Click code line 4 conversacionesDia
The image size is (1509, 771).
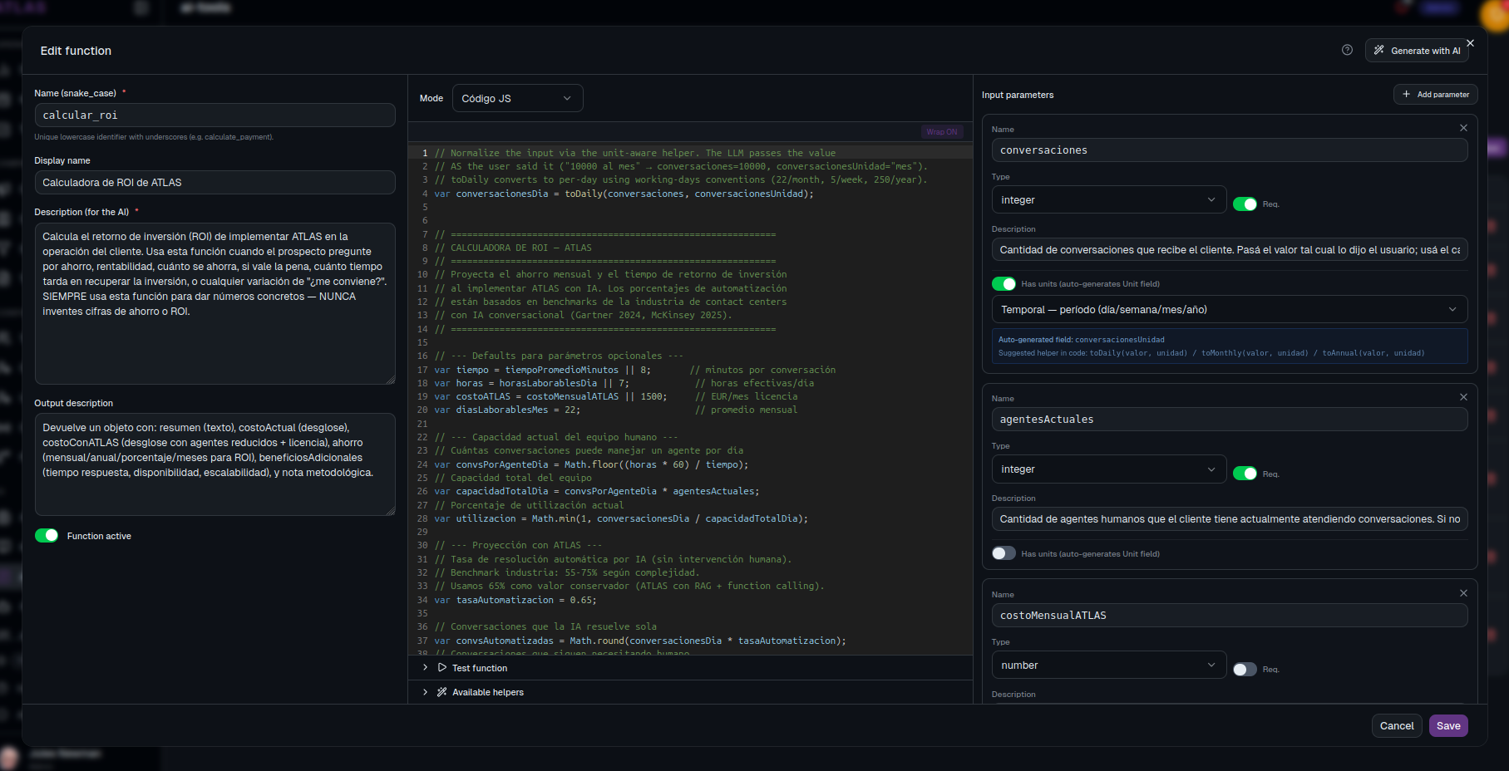(x=624, y=194)
